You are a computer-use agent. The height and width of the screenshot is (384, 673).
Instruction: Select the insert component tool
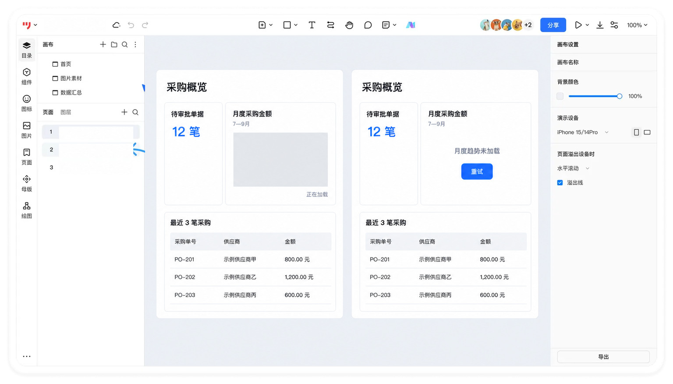click(x=262, y=25)
